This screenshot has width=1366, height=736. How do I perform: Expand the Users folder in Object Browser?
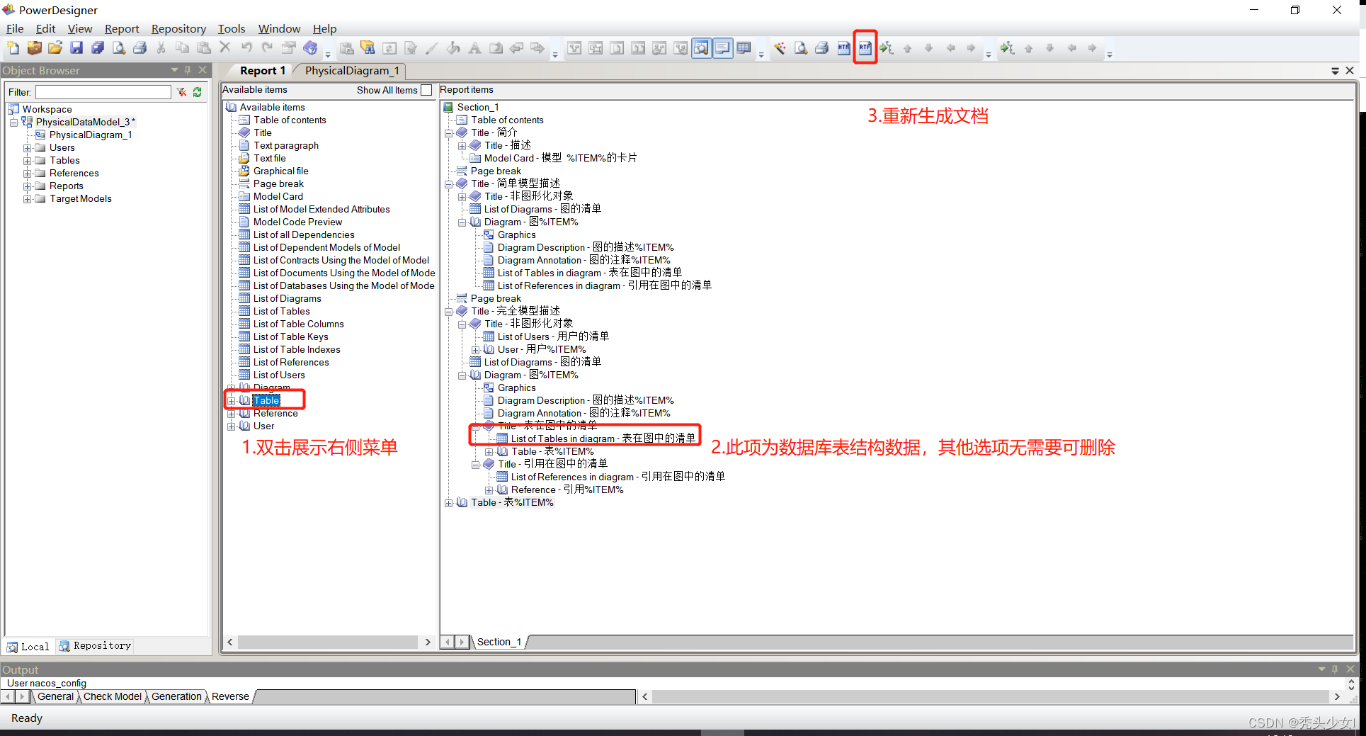[27, 148]
